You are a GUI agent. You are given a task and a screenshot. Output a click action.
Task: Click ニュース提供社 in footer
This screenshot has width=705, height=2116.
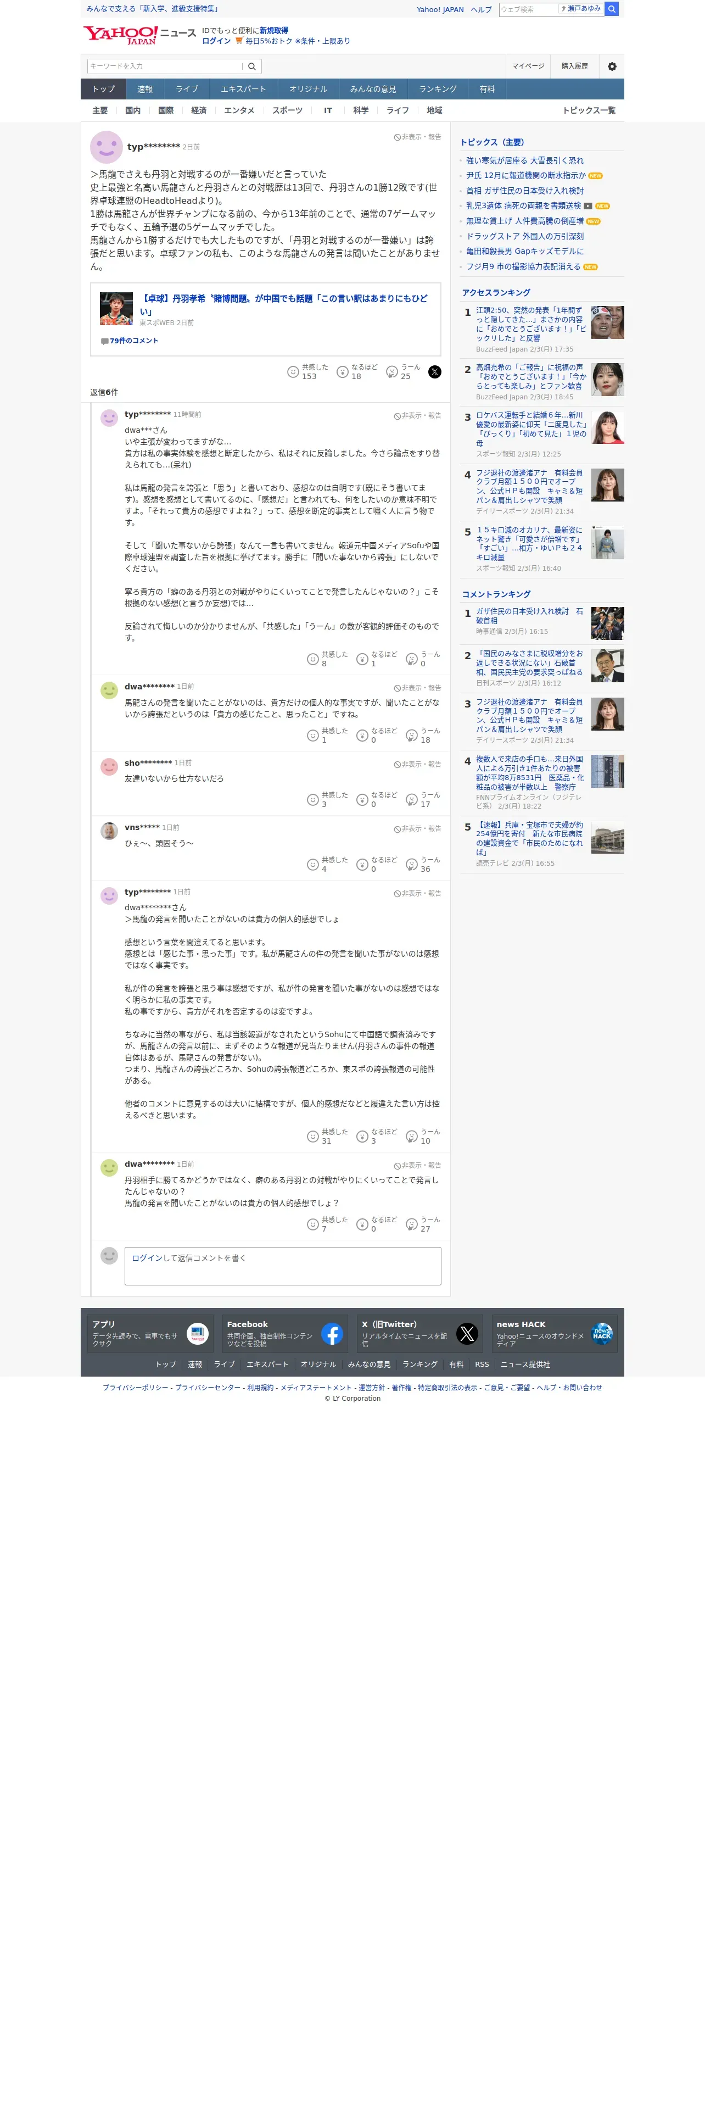click(525, 1365)
